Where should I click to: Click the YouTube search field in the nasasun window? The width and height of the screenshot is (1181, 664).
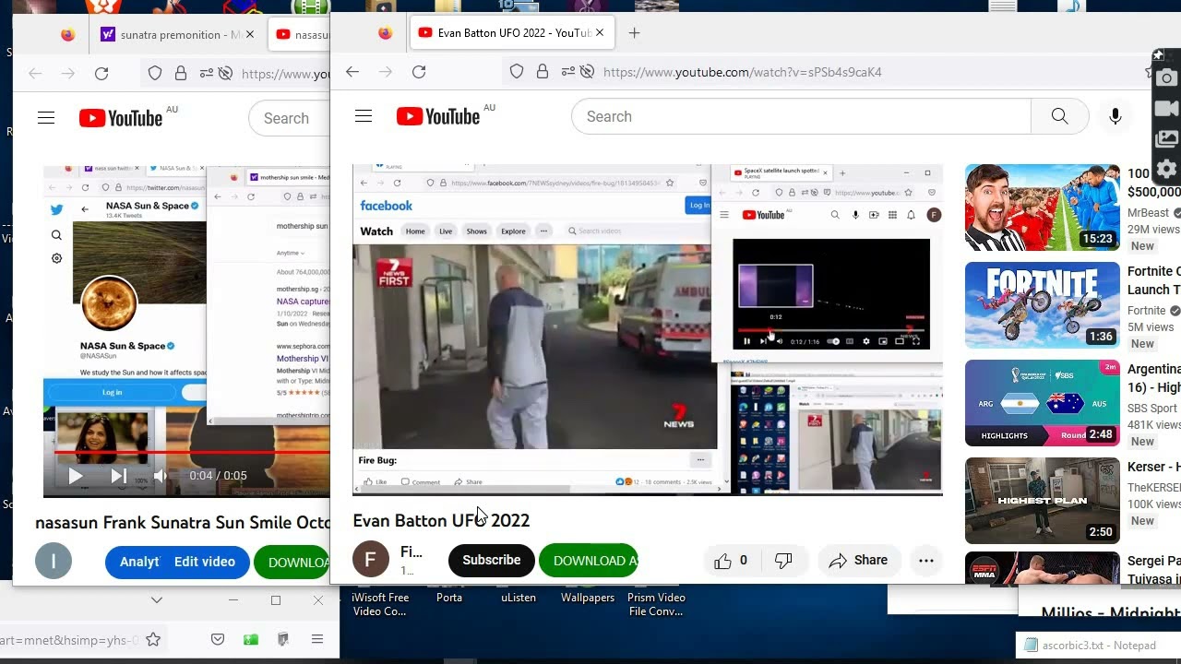tap(290, 118)
